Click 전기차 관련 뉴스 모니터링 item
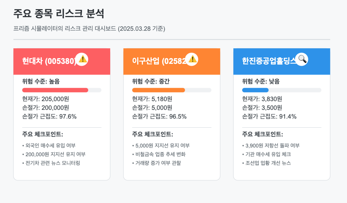Image resolution: width=347 pixels, height=203 pixels. click(x=51, y=163)
